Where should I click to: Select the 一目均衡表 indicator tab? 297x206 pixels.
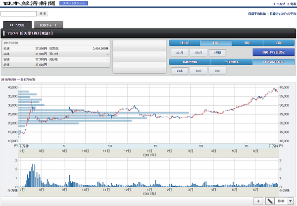232,62
